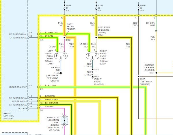The height and width of the screenshot is (135, 173).
Task: Click the 'S327' splice label
Action: tap(142, 79)
